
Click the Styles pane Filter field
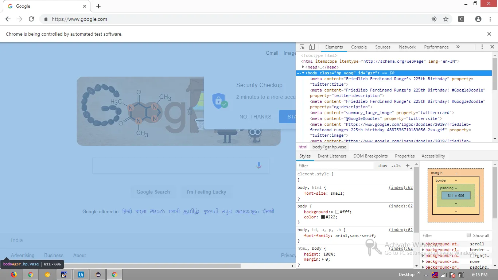[x=335, y=166]
